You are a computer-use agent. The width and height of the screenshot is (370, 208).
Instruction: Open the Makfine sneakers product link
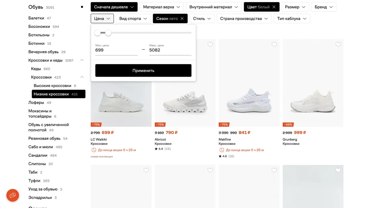[225, 139]
